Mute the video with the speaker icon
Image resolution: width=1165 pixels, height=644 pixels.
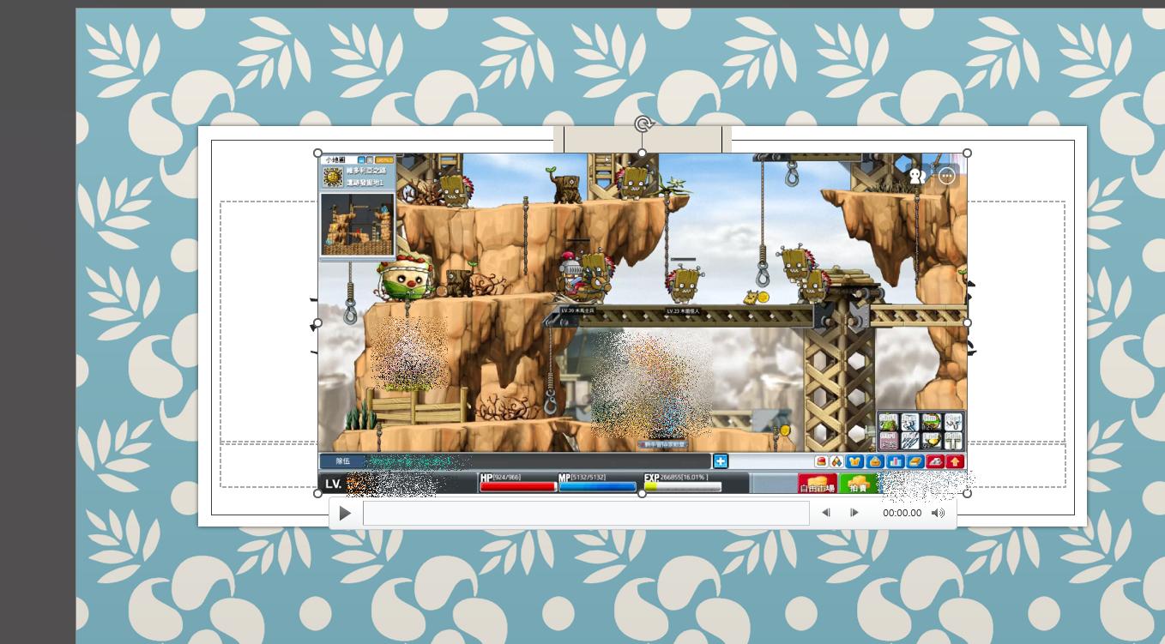(x=938, y=513)
